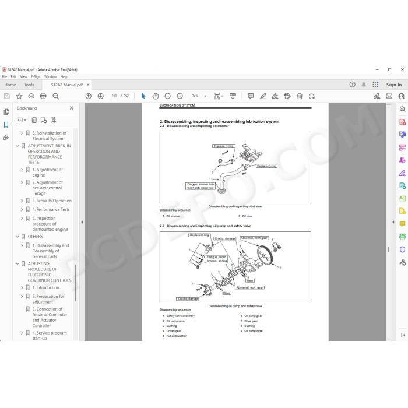Open Protect shield tool
This screenshot has height=408, width=408.
click(402, 249)
